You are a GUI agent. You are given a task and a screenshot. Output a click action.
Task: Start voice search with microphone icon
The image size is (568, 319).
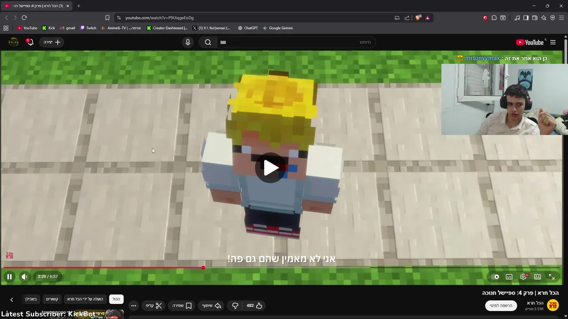[x=188, y=42]
